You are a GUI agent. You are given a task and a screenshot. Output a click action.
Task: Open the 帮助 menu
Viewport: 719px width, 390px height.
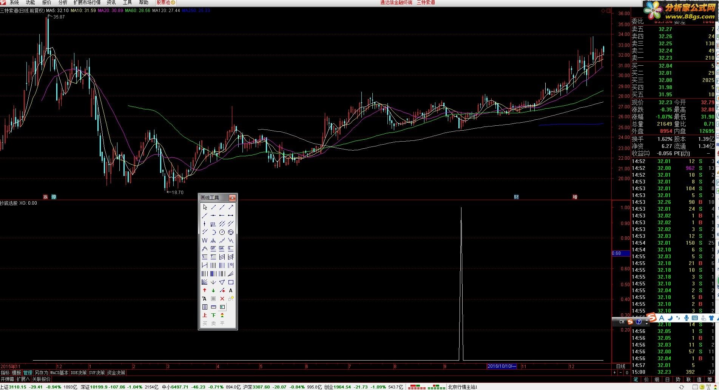coord(143,3)
